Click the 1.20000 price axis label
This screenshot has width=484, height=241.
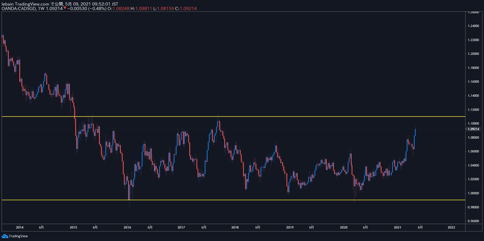(x=473, y=54)
